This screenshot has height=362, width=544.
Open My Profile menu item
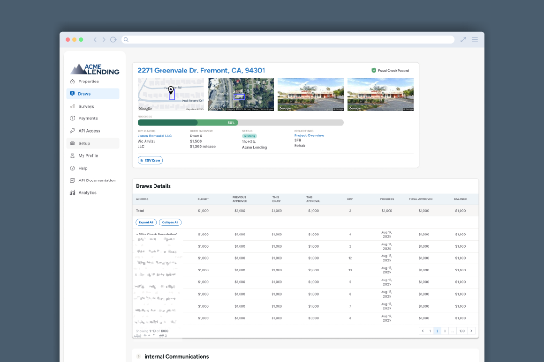click(88, 155)
